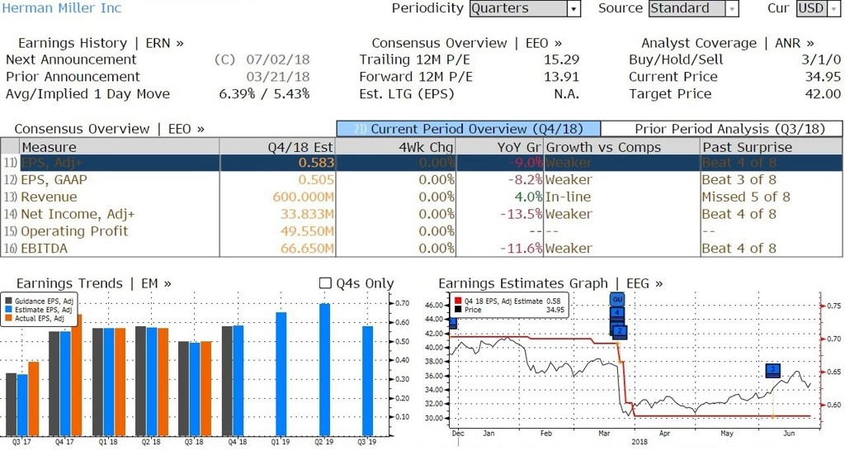Screen dimensions: 845x451
Task: Click the event marker numbered 4 on graph
Action: click(x=617, y=312)
